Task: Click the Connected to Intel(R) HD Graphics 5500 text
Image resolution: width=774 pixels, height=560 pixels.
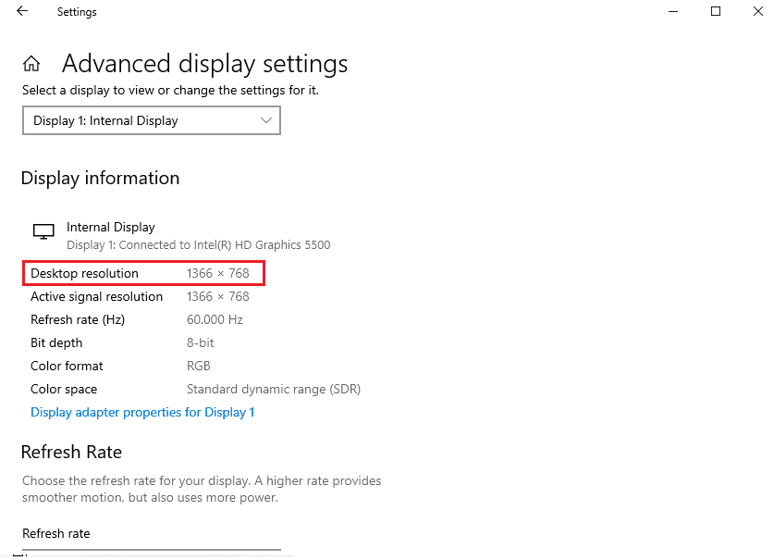Action: 225,244
